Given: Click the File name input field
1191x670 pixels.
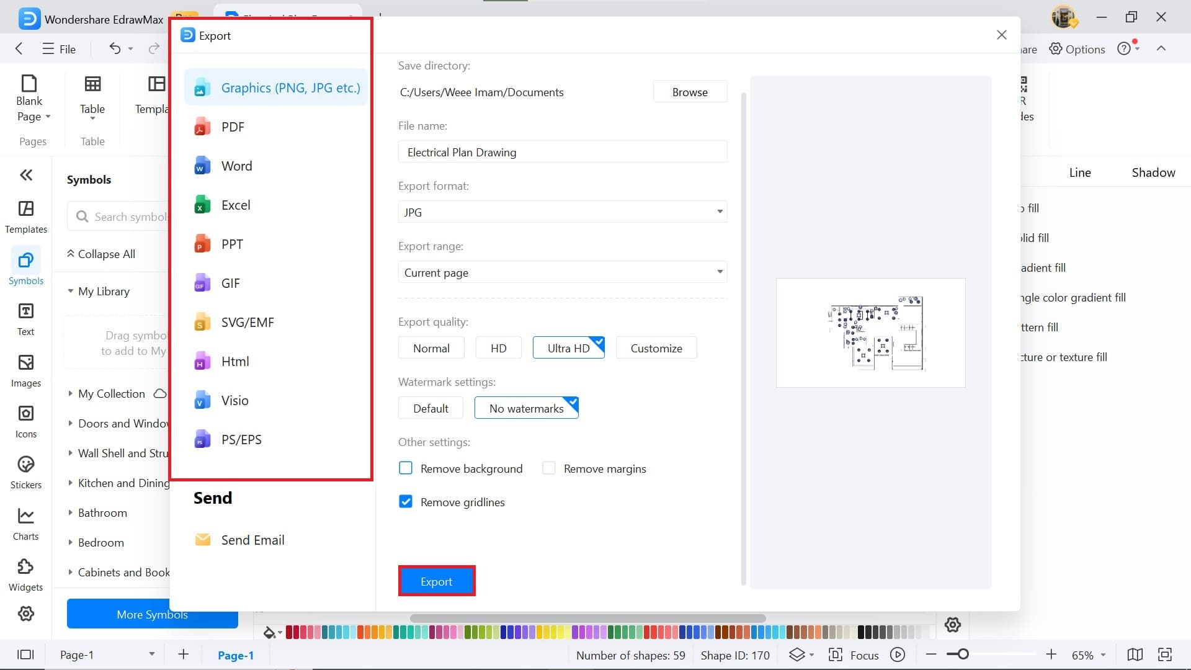Looking at the screenshot, I should tap(563, 152).
